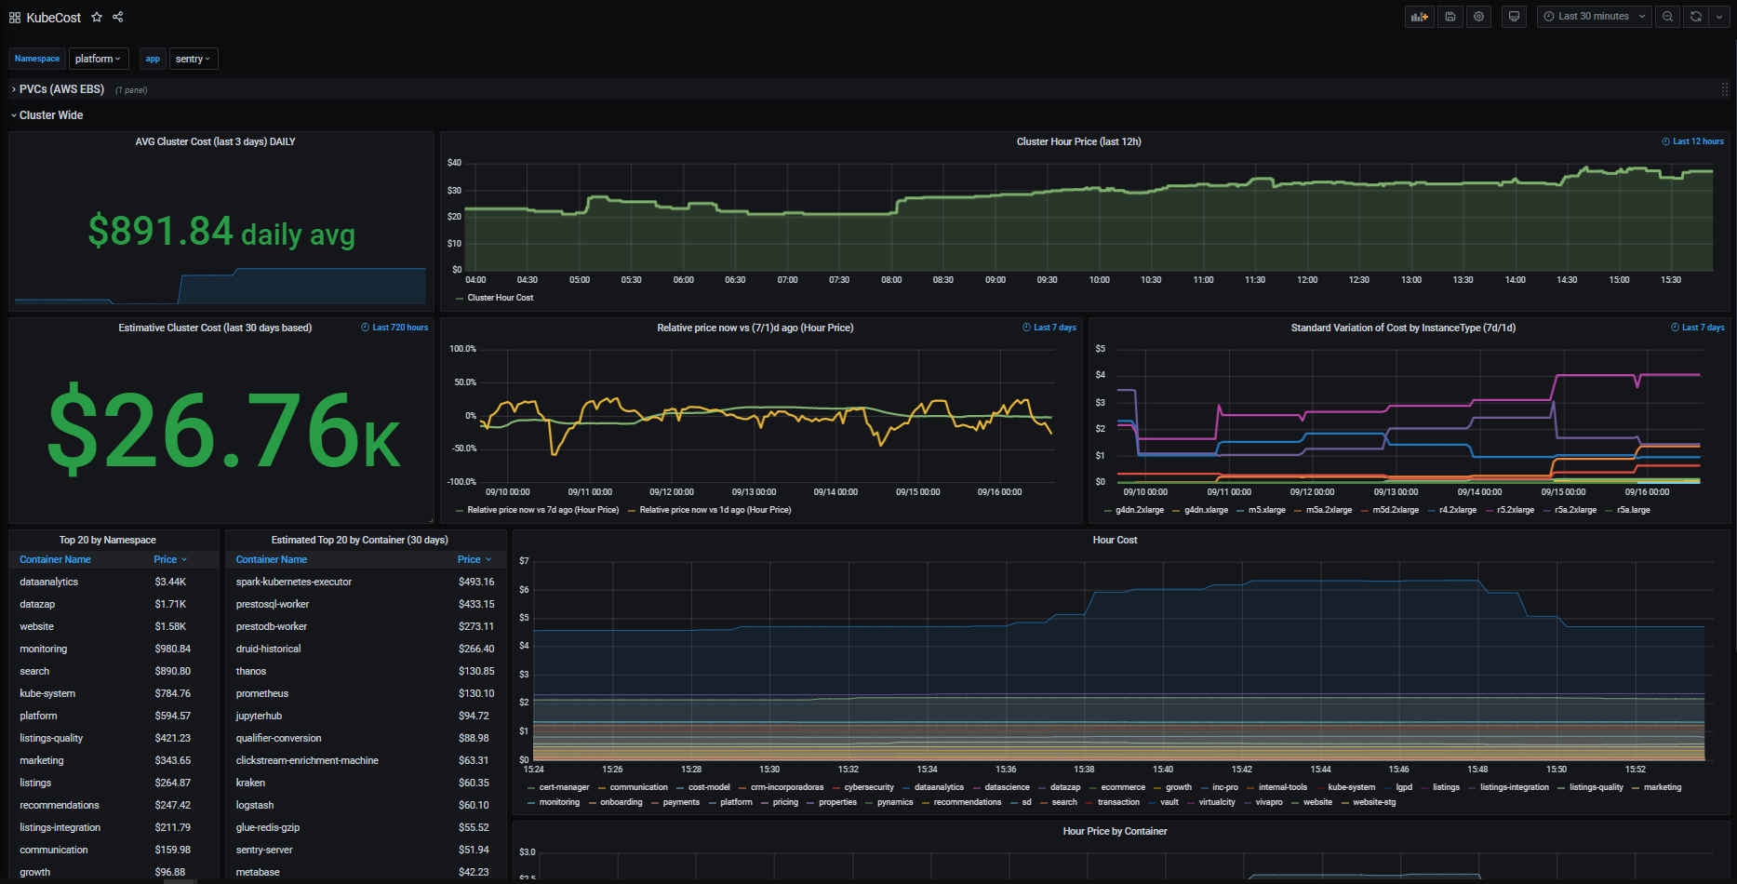Image resolution: width=1737 pixels, height=884 pixels.
Task: Click the Add panel icon
Action: pyautogui.click(x=1419, y=17)
